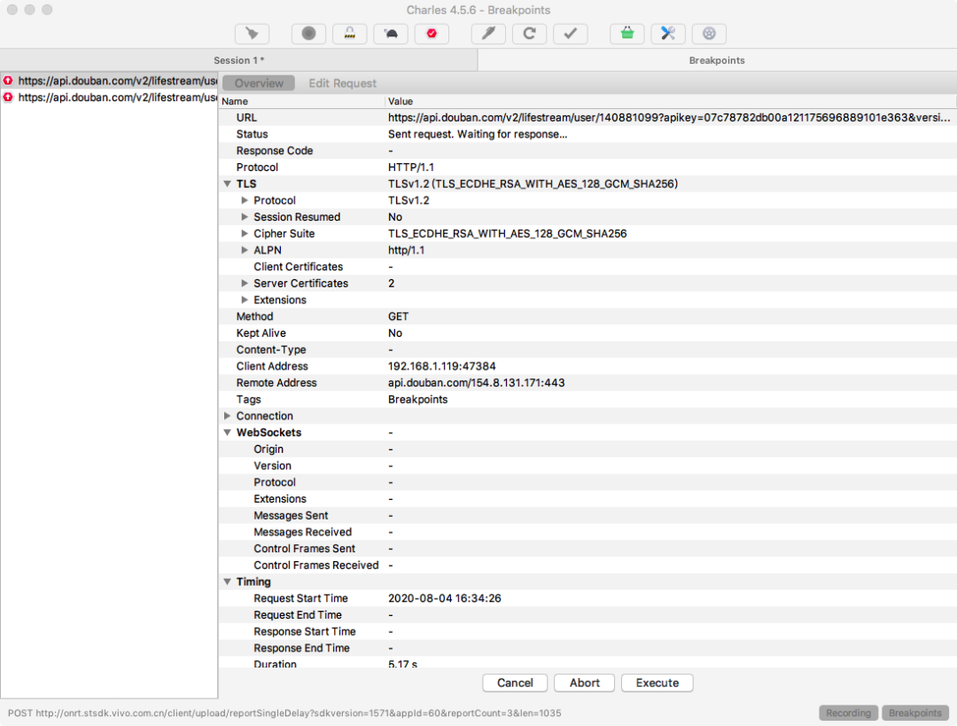Collapse the Timing section
957x726 pixels.
[x=227, y=582]
